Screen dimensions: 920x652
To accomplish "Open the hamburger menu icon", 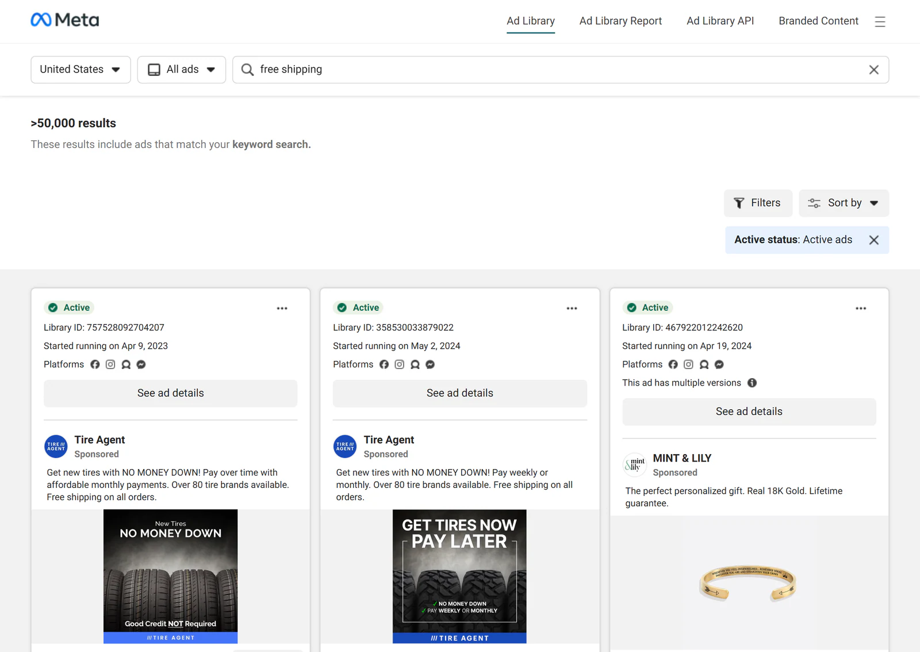I will (880, 21).
